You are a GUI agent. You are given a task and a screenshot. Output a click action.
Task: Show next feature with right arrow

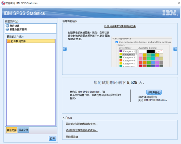click(x=175, y=49)
